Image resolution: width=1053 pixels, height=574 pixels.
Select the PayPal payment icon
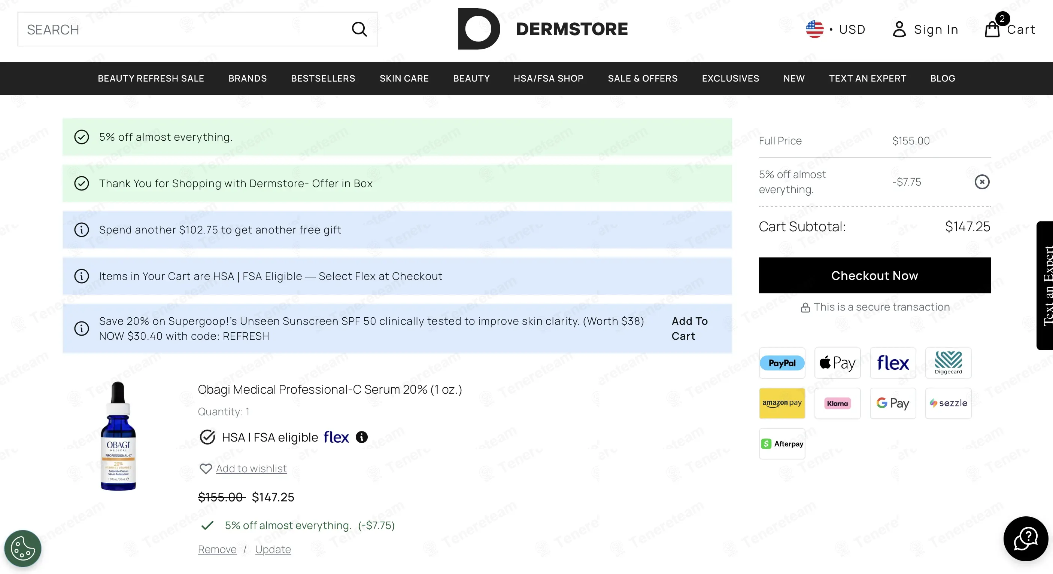(782, 363)
